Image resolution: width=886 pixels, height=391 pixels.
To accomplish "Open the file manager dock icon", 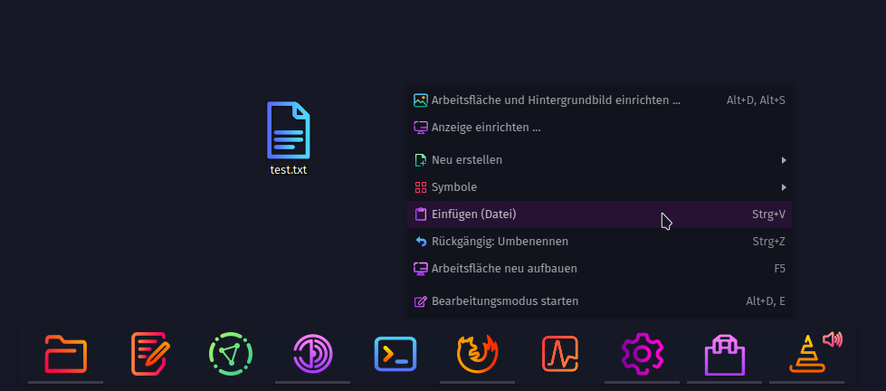I will pos(65,354).
